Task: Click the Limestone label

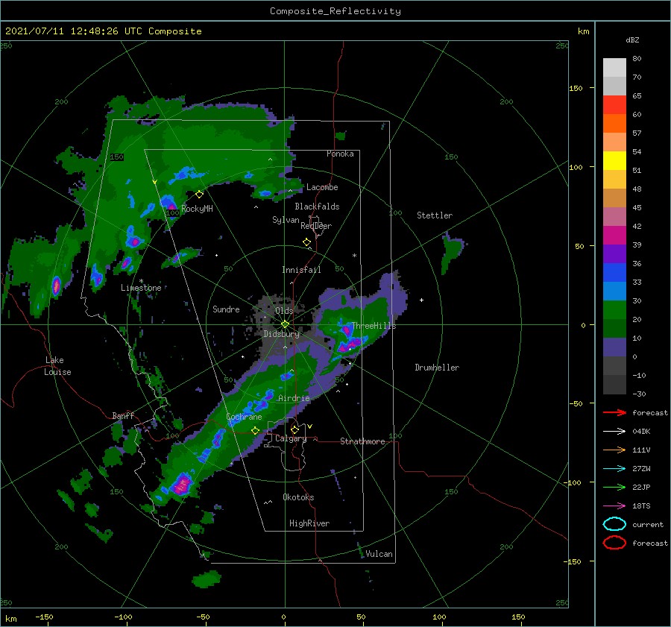Action: [141, 288]
